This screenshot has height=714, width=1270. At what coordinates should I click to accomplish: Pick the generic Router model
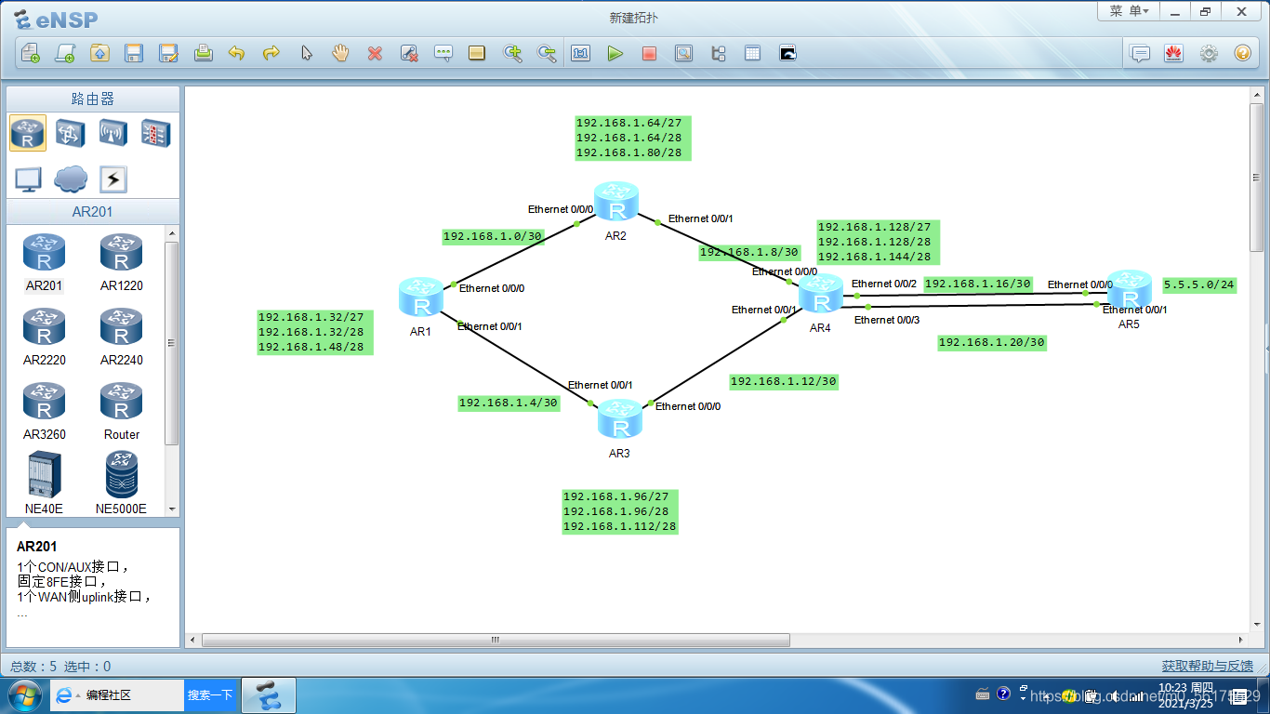tap(121, 411)
